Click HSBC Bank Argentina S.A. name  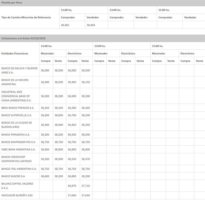(x=18, y=150)
